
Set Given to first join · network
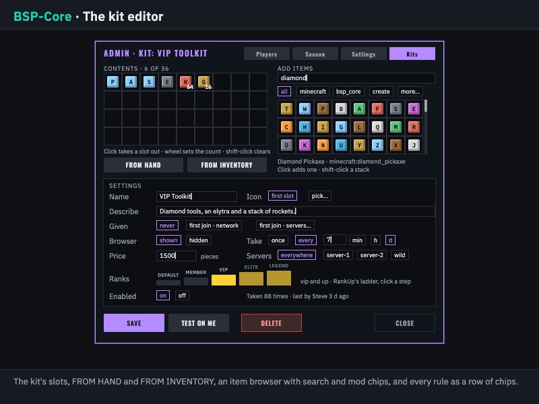coord(214,226)
